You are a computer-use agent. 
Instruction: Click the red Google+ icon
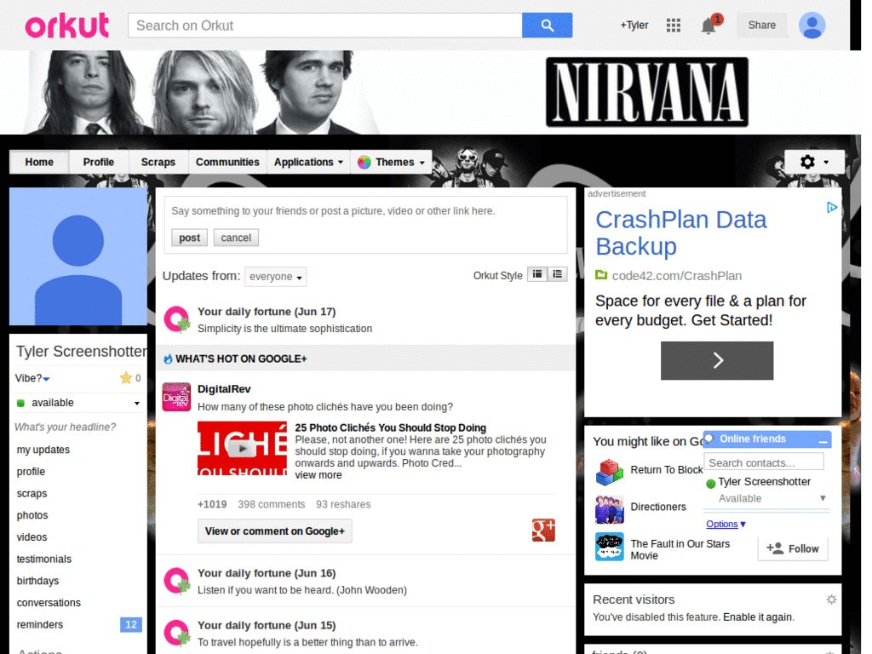(x=543, y=530)
